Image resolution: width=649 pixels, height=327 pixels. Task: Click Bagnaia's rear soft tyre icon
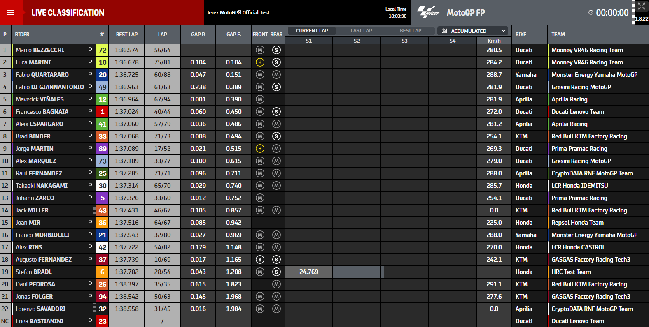(x=276, y=112)
